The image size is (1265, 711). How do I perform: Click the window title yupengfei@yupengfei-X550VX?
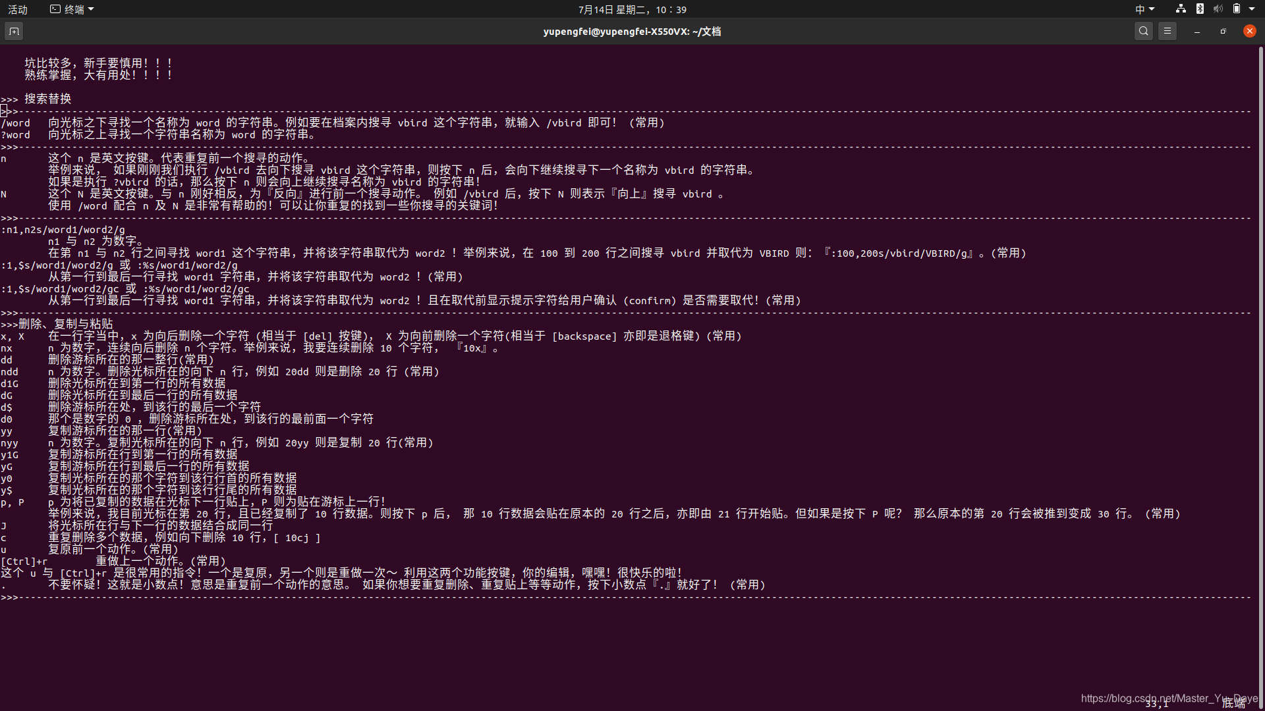(x=632, y=31)
